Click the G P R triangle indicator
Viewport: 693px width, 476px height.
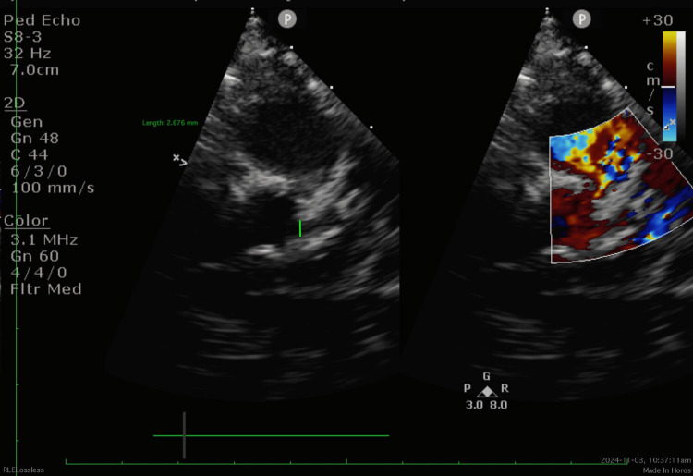click(487, 387)
